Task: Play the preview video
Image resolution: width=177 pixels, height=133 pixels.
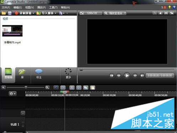Action: coord(127,75)
